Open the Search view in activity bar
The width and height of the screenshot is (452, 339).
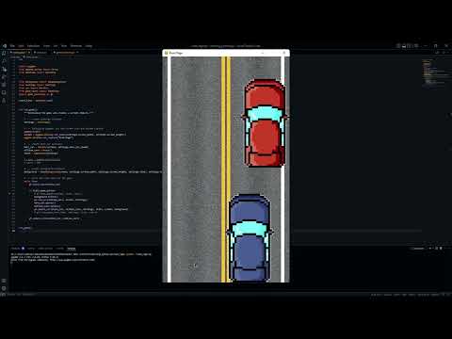(4, 61)
